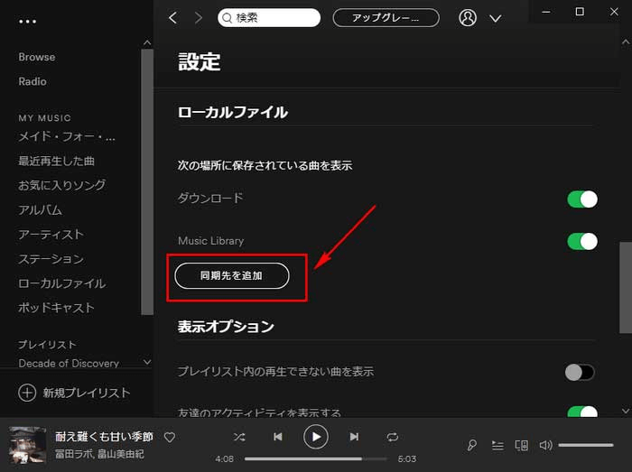Open Browse in the sidebar

(x=37, y=57)
